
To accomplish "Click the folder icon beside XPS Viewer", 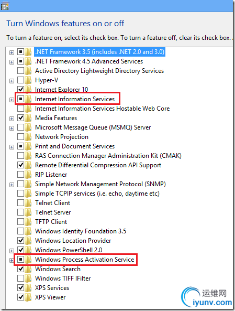I will 28,297.
